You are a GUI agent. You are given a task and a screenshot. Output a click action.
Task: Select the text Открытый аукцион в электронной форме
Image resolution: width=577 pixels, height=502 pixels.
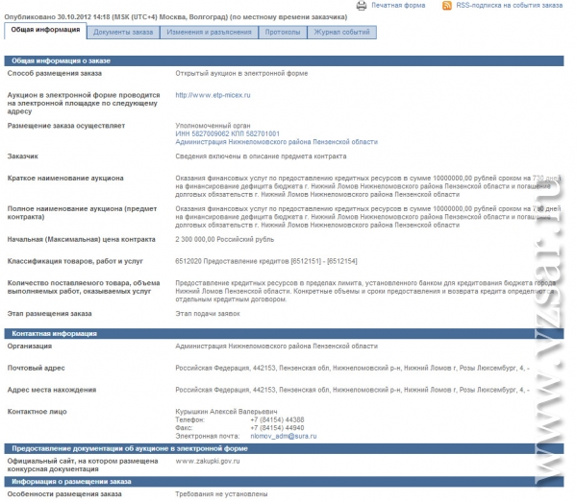point(241,74)
